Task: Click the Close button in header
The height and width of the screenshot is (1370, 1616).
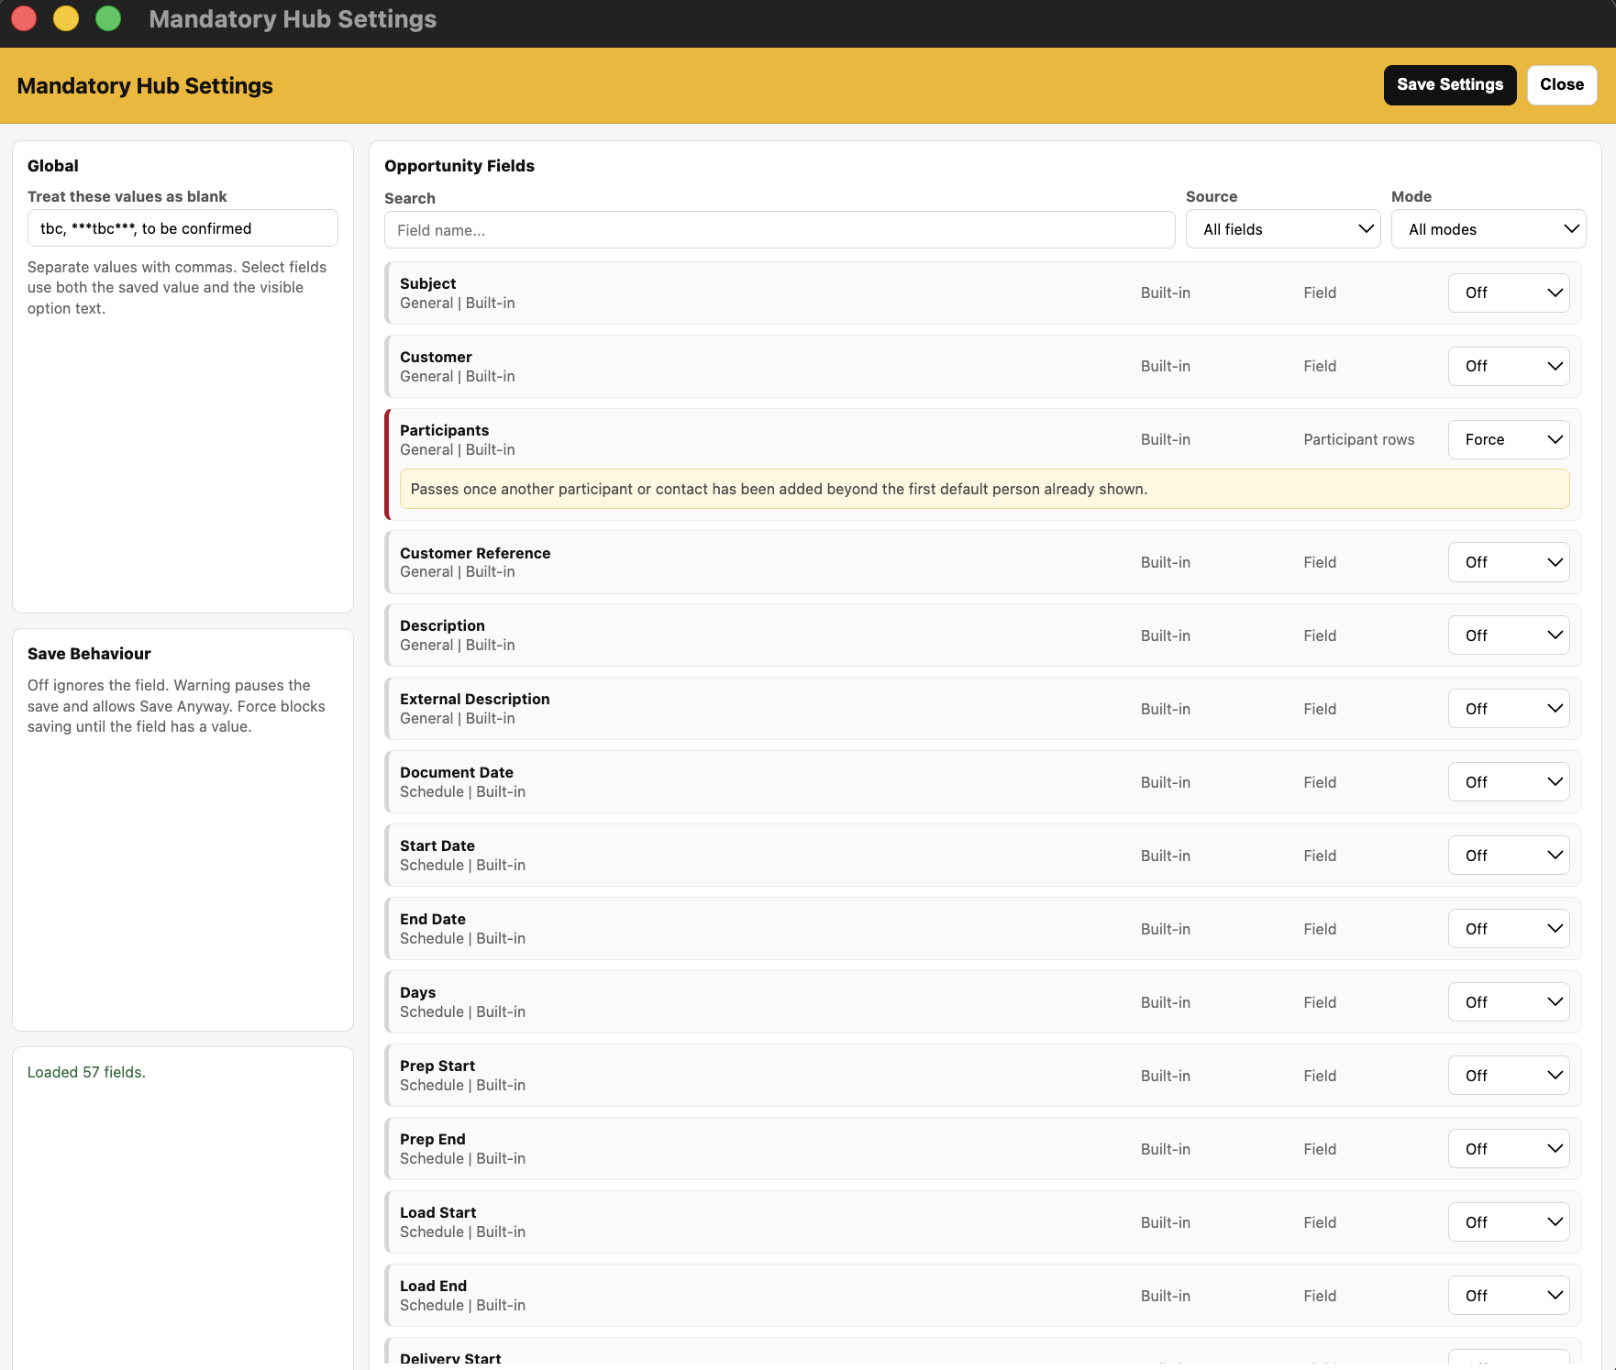Action: [x=1561, y=84]
